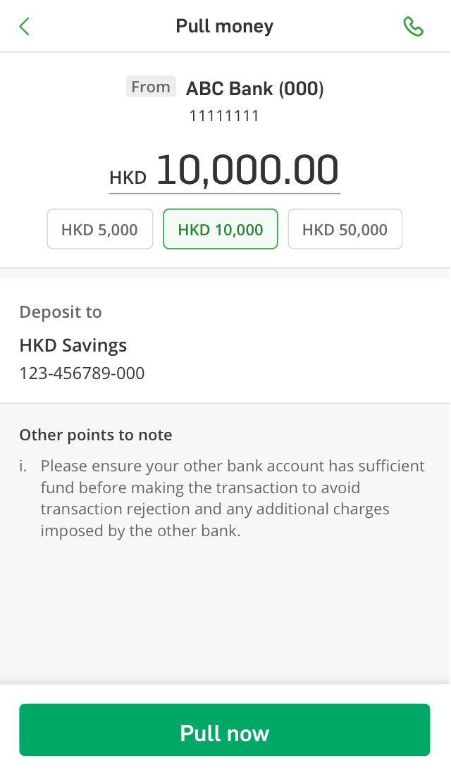The image size is (451, 775).
Task: Click source account number 11111111
Action: (x=224, y=116)
